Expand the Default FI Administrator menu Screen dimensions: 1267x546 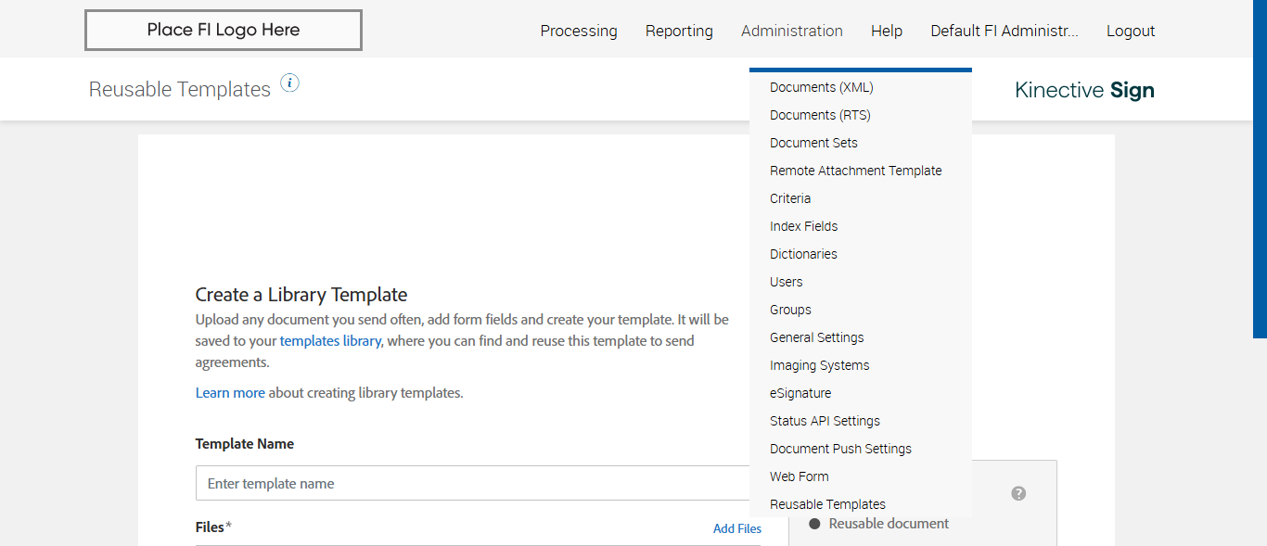click(1005, 31)
